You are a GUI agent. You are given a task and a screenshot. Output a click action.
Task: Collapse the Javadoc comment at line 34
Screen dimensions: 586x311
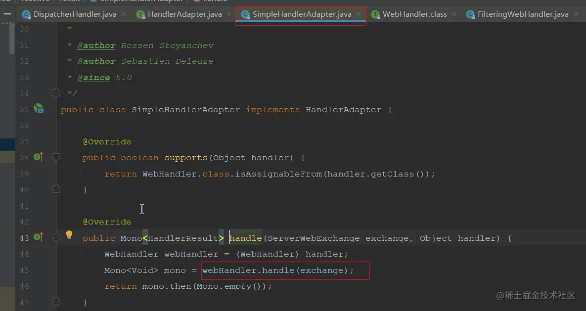[x=56, y=92]
